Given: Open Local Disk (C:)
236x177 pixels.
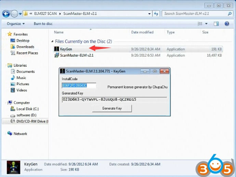Looking at the screenshot, I should [x=28, y=109].
